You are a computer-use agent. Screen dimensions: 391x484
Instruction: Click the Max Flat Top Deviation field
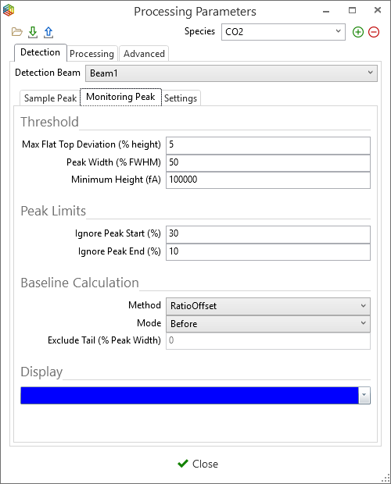[x=268, y=145]
